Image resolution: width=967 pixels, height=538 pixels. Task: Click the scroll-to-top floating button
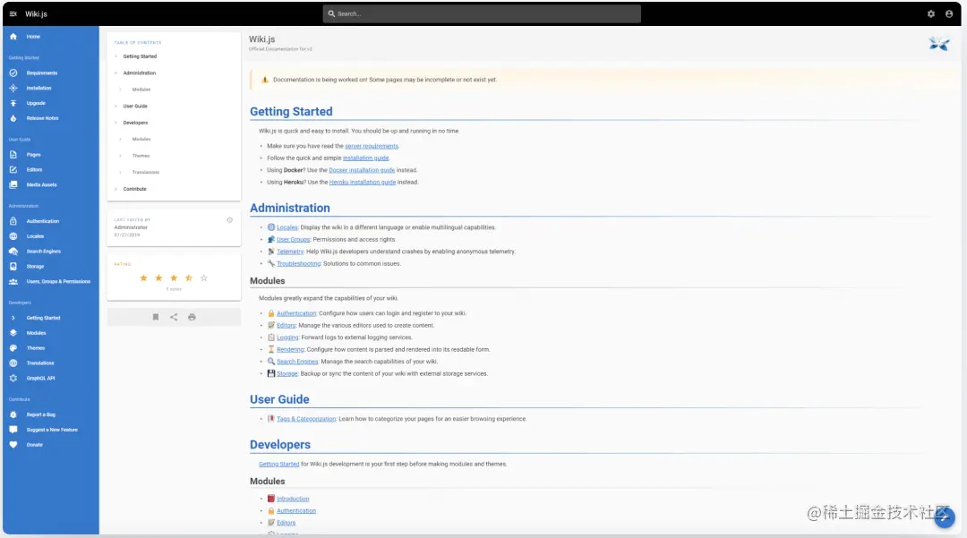[945, 517]
